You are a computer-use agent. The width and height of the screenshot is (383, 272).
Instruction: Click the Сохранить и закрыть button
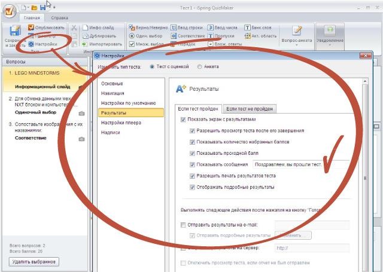point(15,37)
